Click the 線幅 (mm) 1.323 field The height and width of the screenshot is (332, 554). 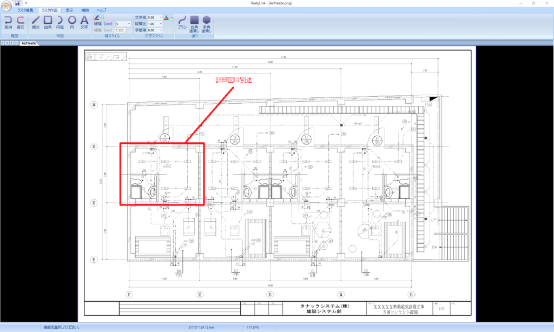pos(121,30)
